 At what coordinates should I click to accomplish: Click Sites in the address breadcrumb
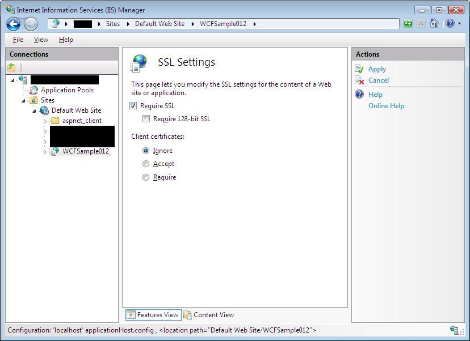[113, 24]
